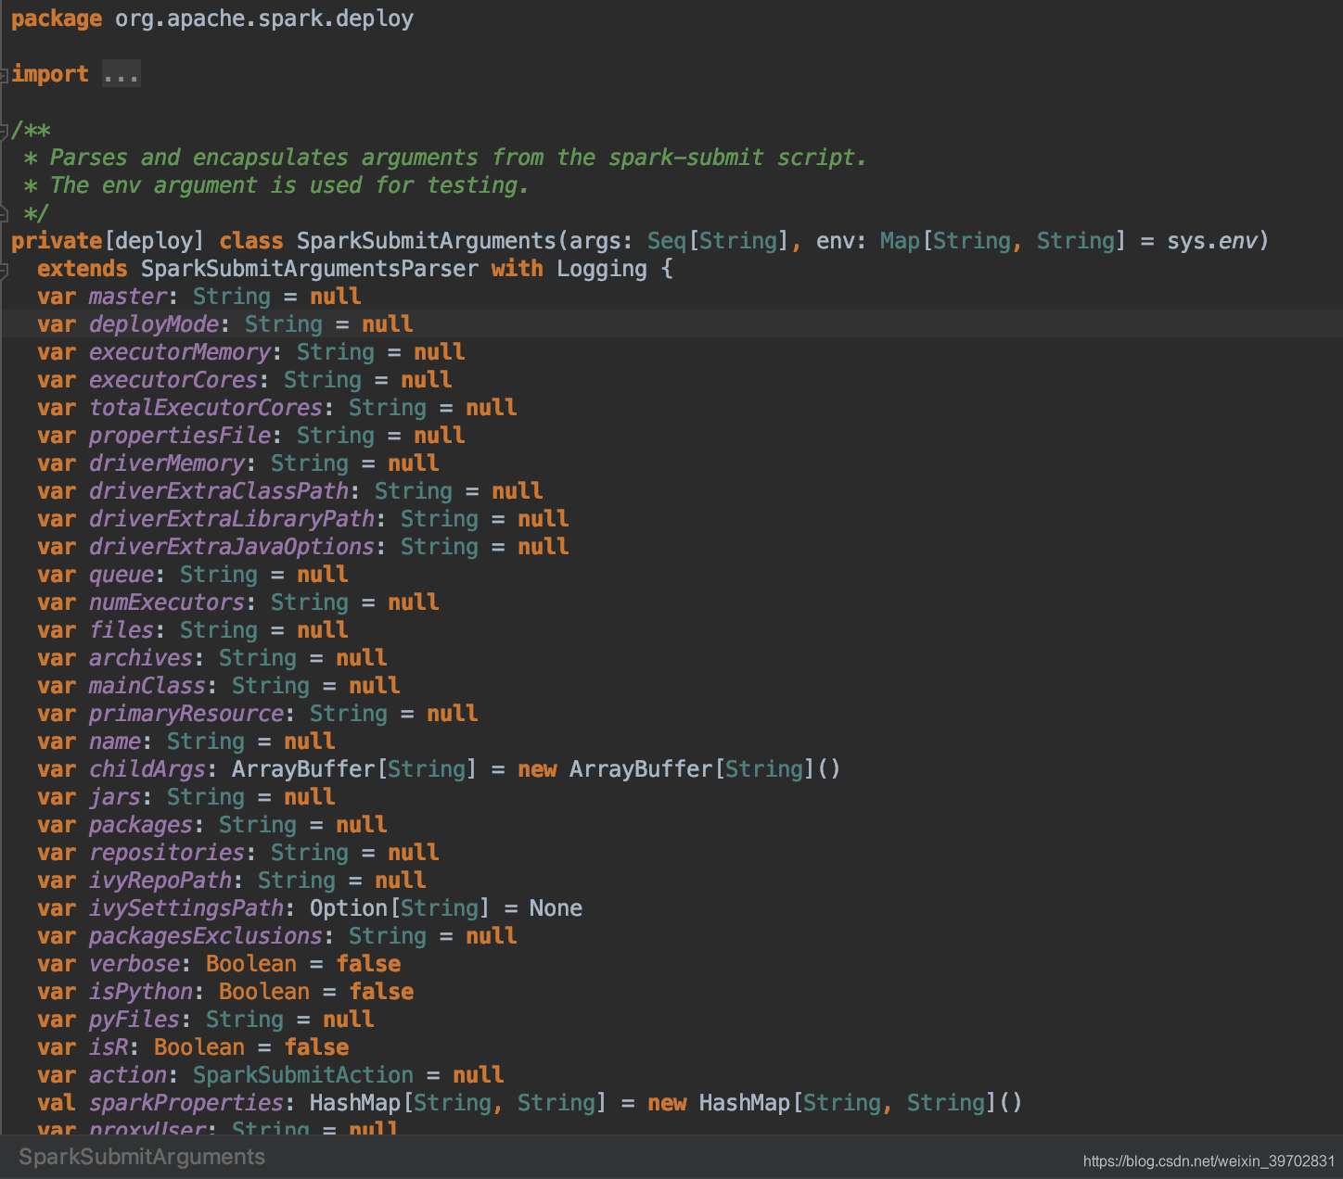This screenshot has height=1179, width=1343.
Task: Click the private[deploy] modifier
Action: (108, 241)
